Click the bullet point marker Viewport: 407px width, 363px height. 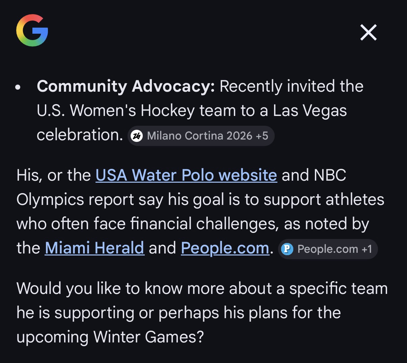[18, 87]
